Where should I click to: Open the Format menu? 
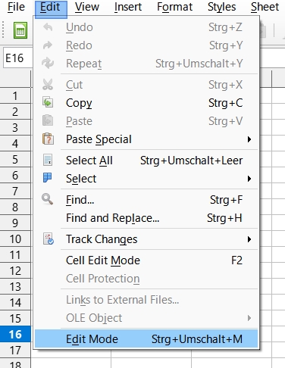coord(174,7)
